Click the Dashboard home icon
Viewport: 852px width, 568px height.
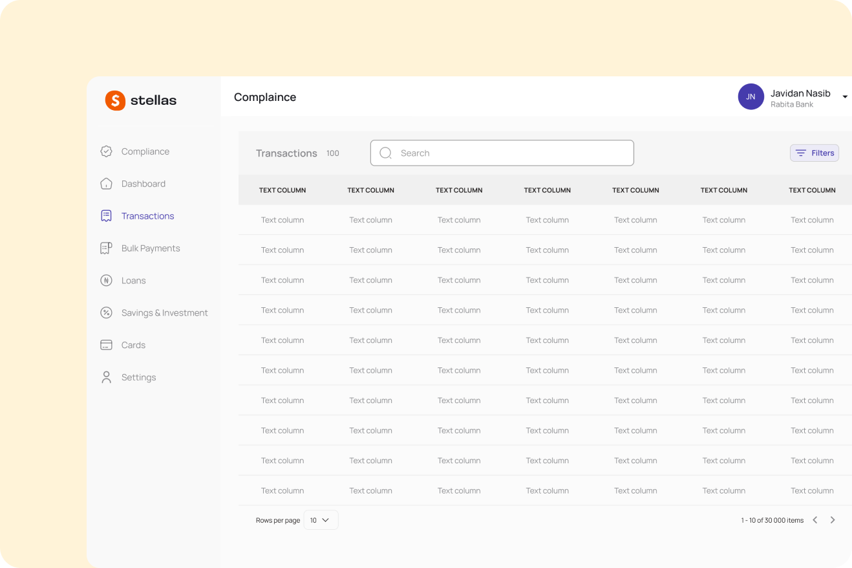point(106,184)
